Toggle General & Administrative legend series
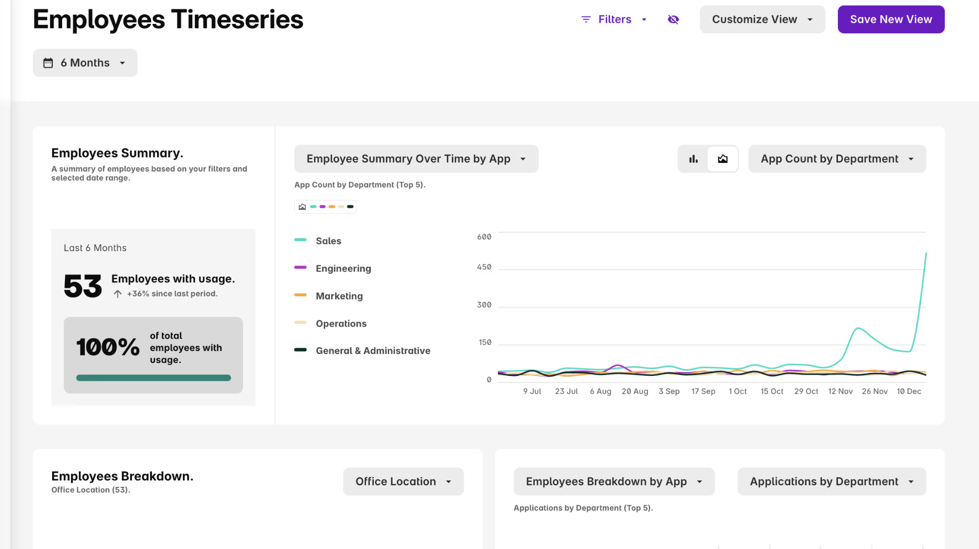This screenshot has width=979, height=549. [x=373, y=351]
